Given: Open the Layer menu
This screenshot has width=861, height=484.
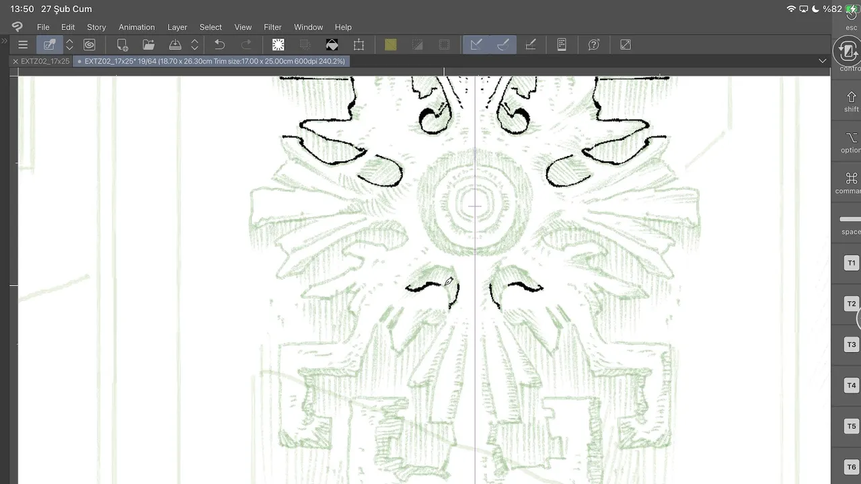Looking at the screenshot, I should click(177, 27).
